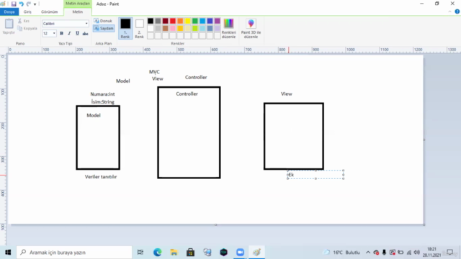Collapse the ribbon with the chevron
The height and width of the screenshot is (259, 461).
point(449,12)
